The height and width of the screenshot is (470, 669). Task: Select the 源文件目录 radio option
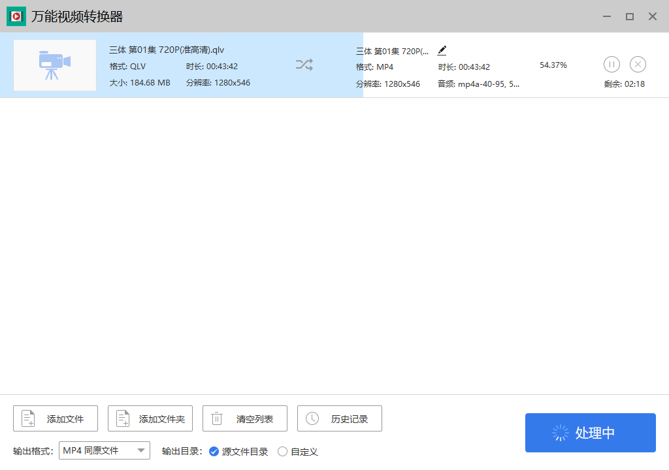click(214, 451)
